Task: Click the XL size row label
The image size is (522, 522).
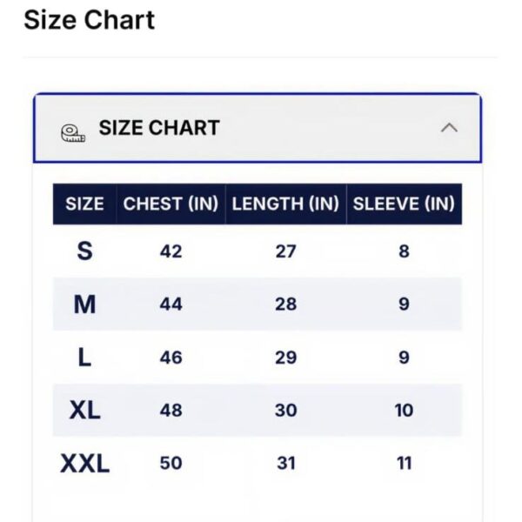Action: 84,410
